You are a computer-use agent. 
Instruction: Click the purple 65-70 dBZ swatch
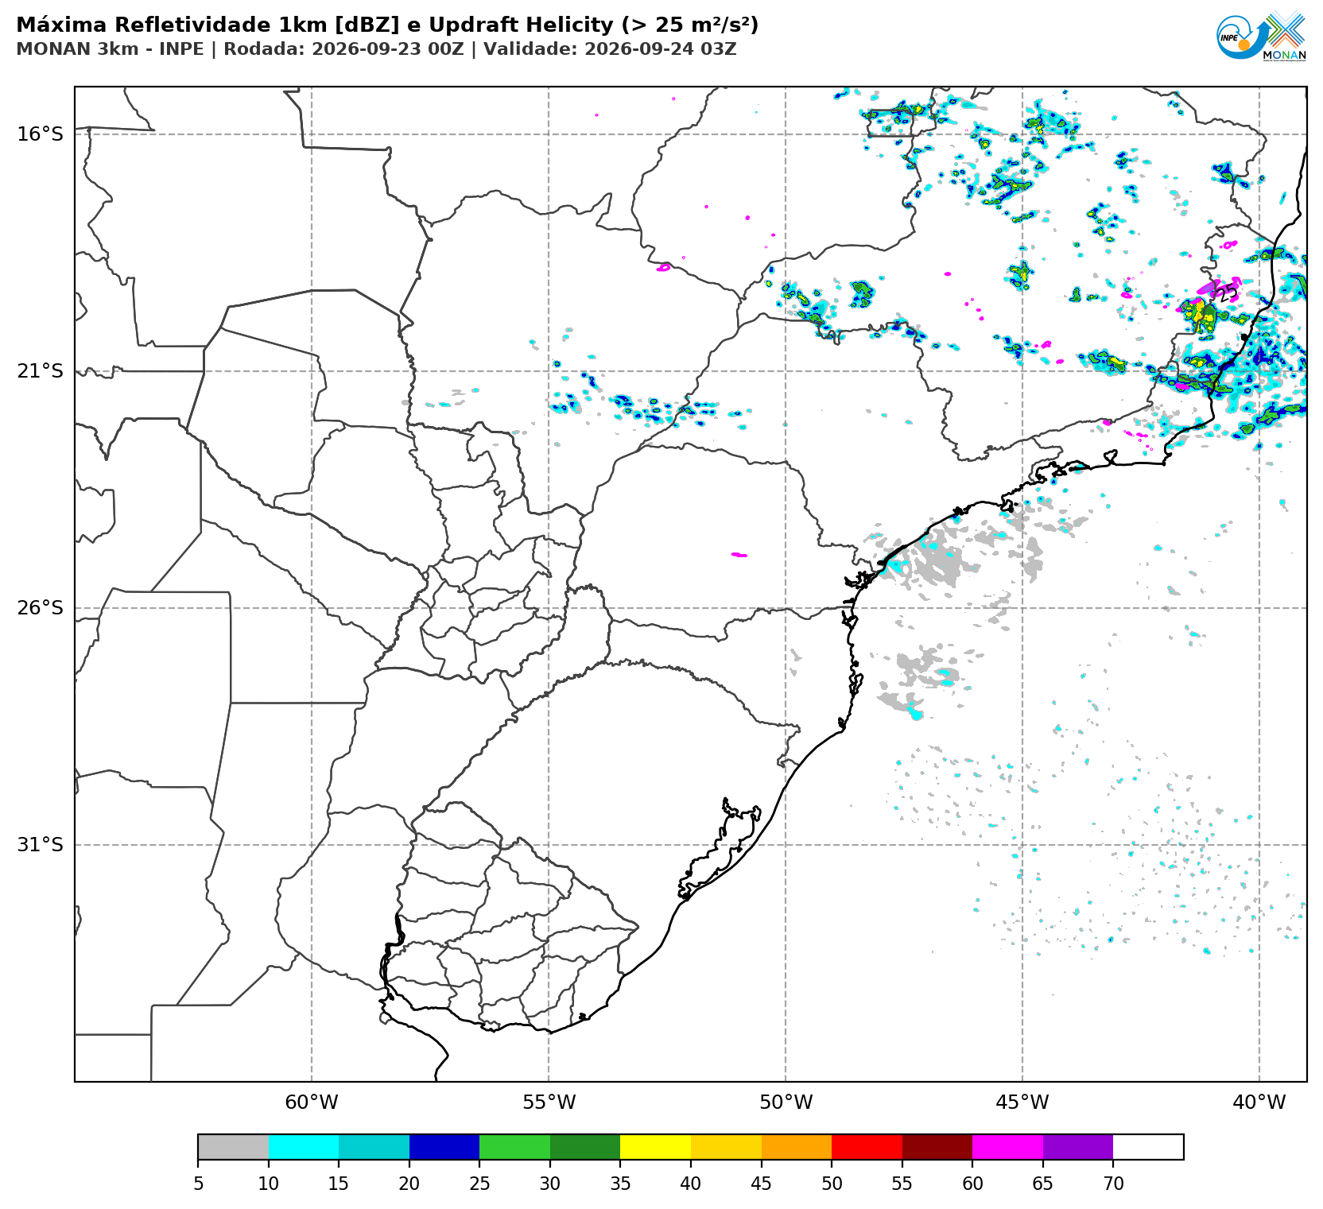pos(1078,1147)
